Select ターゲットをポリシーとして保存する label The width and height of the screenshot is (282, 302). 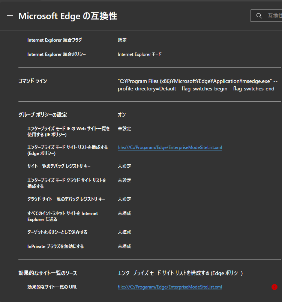pos(57,232)
